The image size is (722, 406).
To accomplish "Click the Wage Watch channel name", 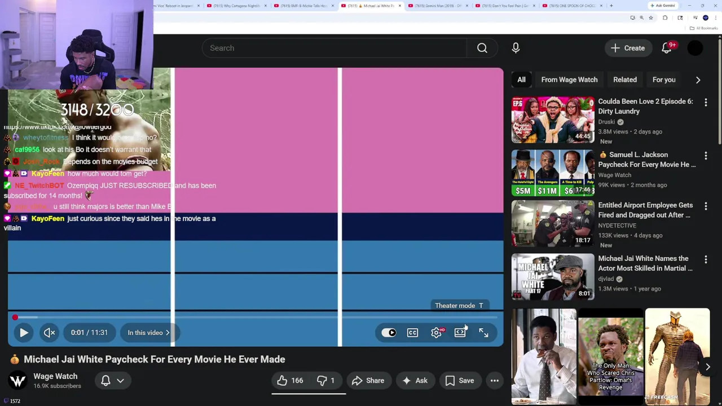I will point(55,376).
